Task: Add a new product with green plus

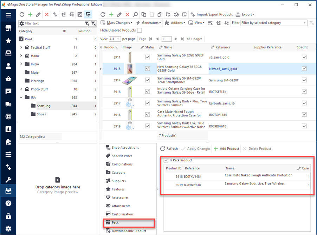Action: (111, 14)
